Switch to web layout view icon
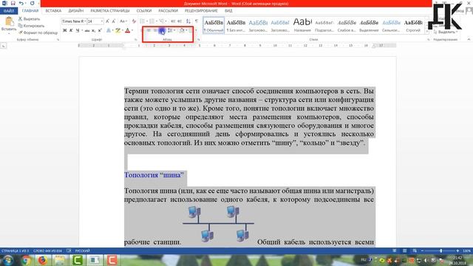Image resolution: width=473 pixels, height=266 pixels. 415,251
